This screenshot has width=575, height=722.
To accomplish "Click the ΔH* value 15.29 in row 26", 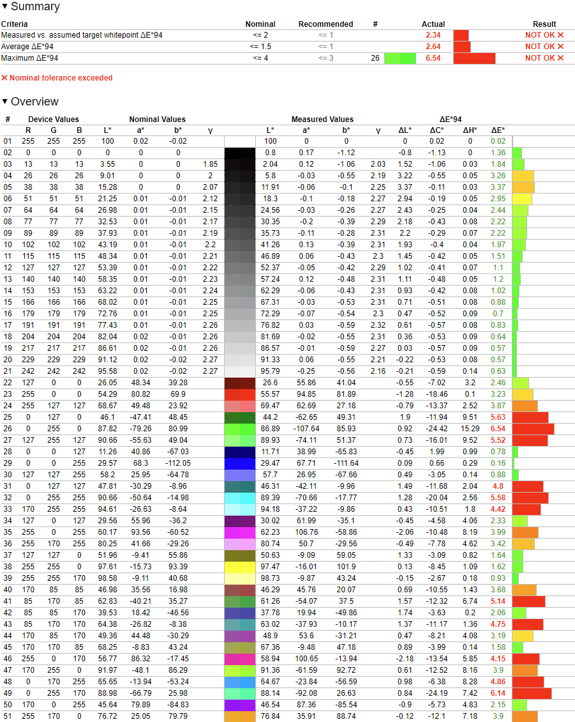I will pyautogui.click(x=470, y=429).
